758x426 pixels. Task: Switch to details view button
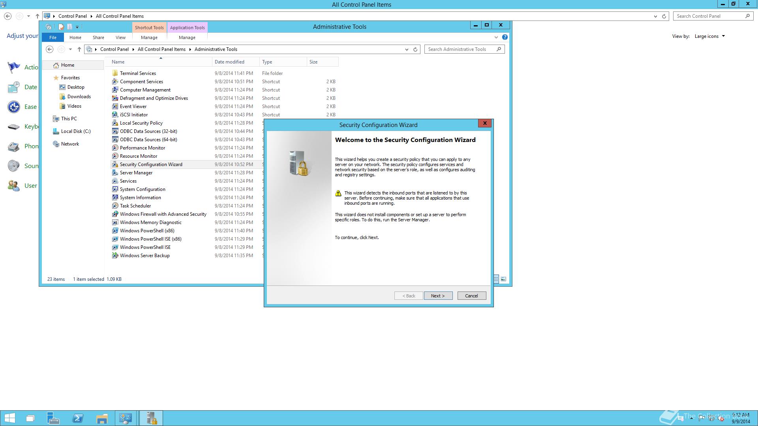(496, 279)
